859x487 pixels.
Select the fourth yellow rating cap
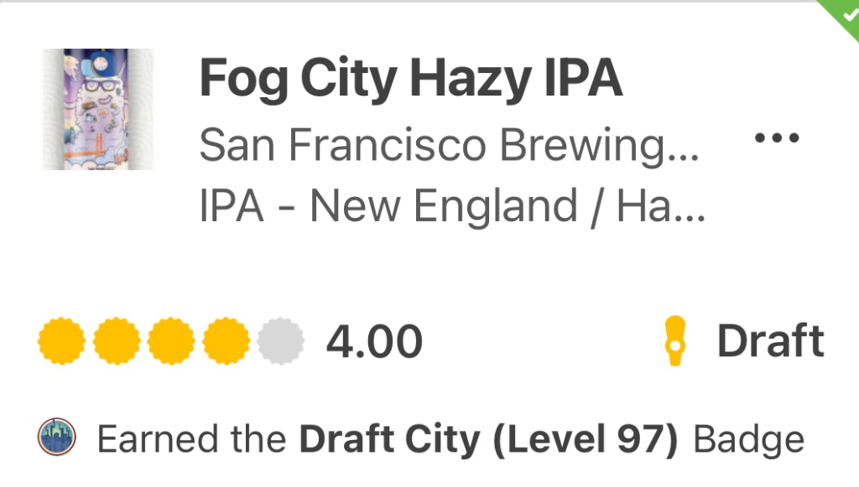coord(226,342)
